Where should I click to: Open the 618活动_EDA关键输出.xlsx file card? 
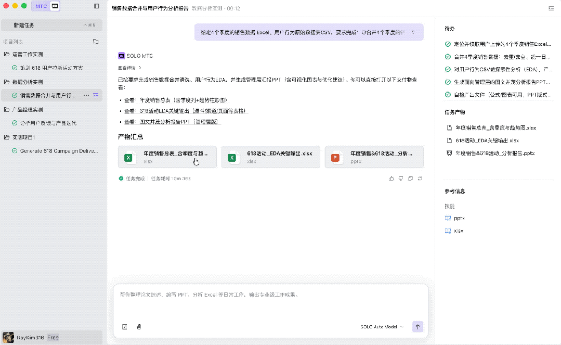pos(270,157)
